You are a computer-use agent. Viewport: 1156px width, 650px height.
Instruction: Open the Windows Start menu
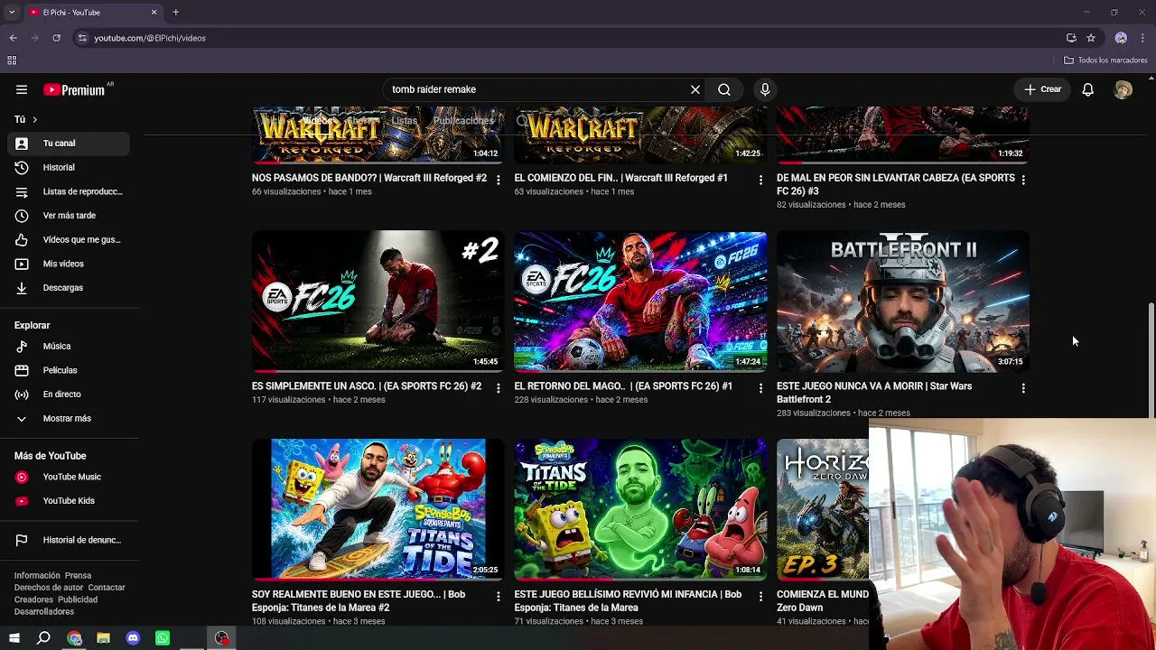(x=14, y=638)
